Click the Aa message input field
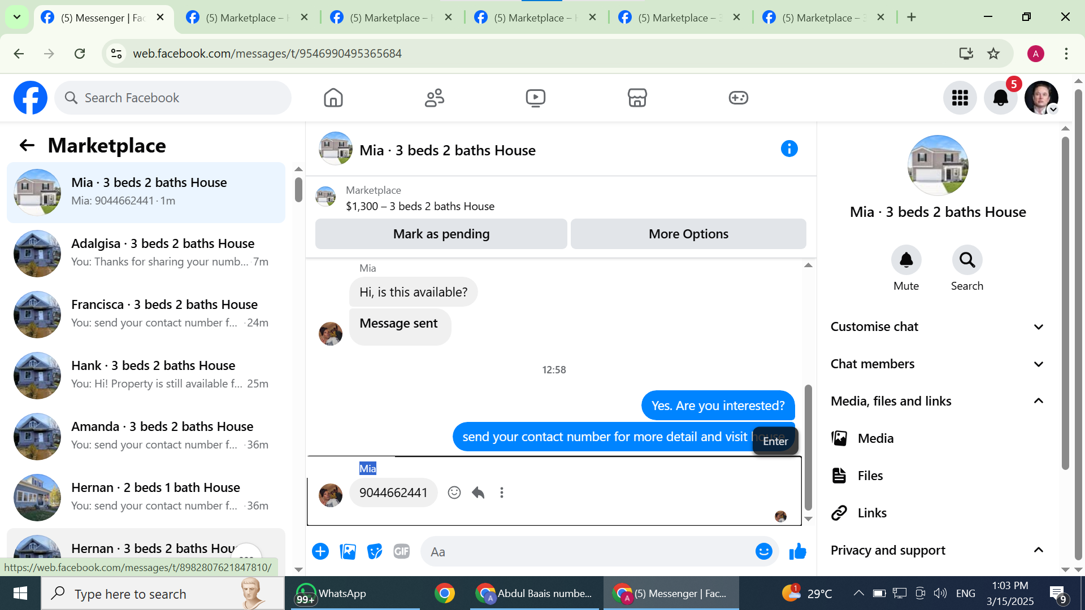The width and height of the screenshot is (1085, 610). point(588,552)
